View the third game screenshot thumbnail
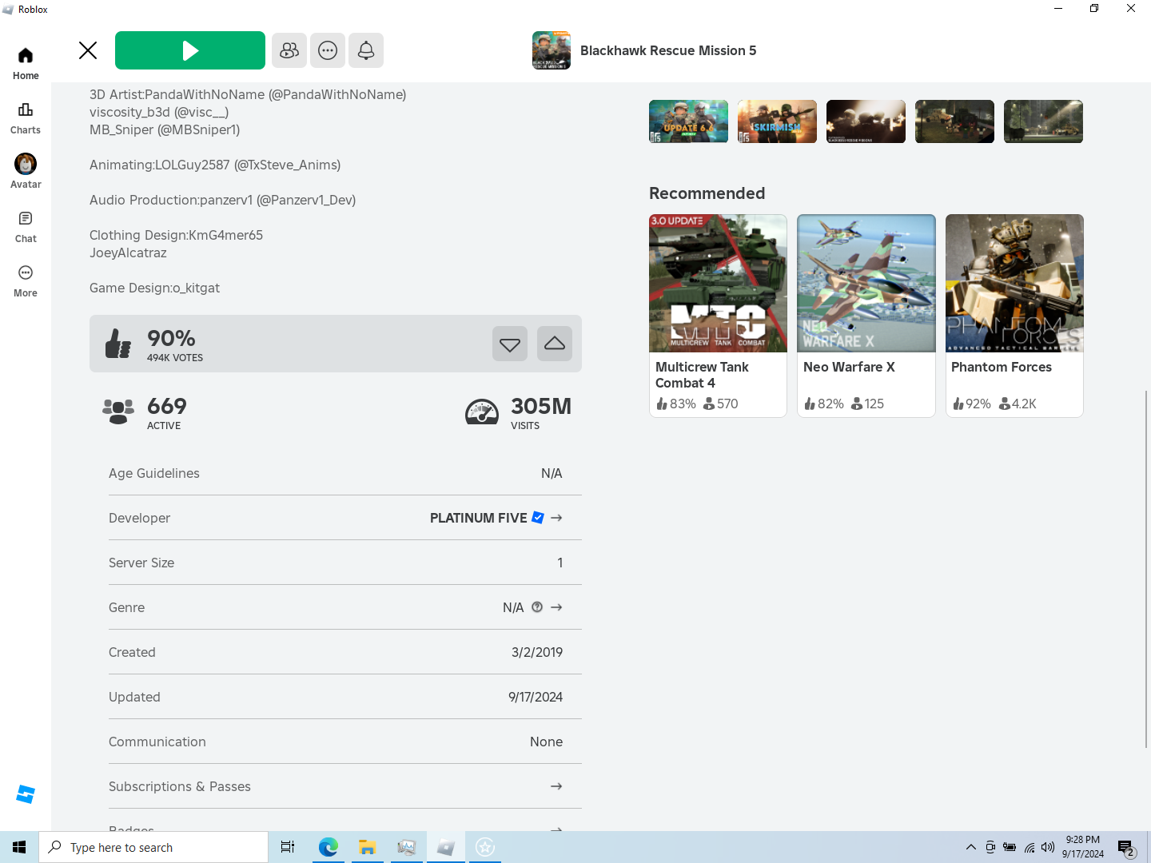The height and width of the screenshot is (863, 1151). [866, 121]
